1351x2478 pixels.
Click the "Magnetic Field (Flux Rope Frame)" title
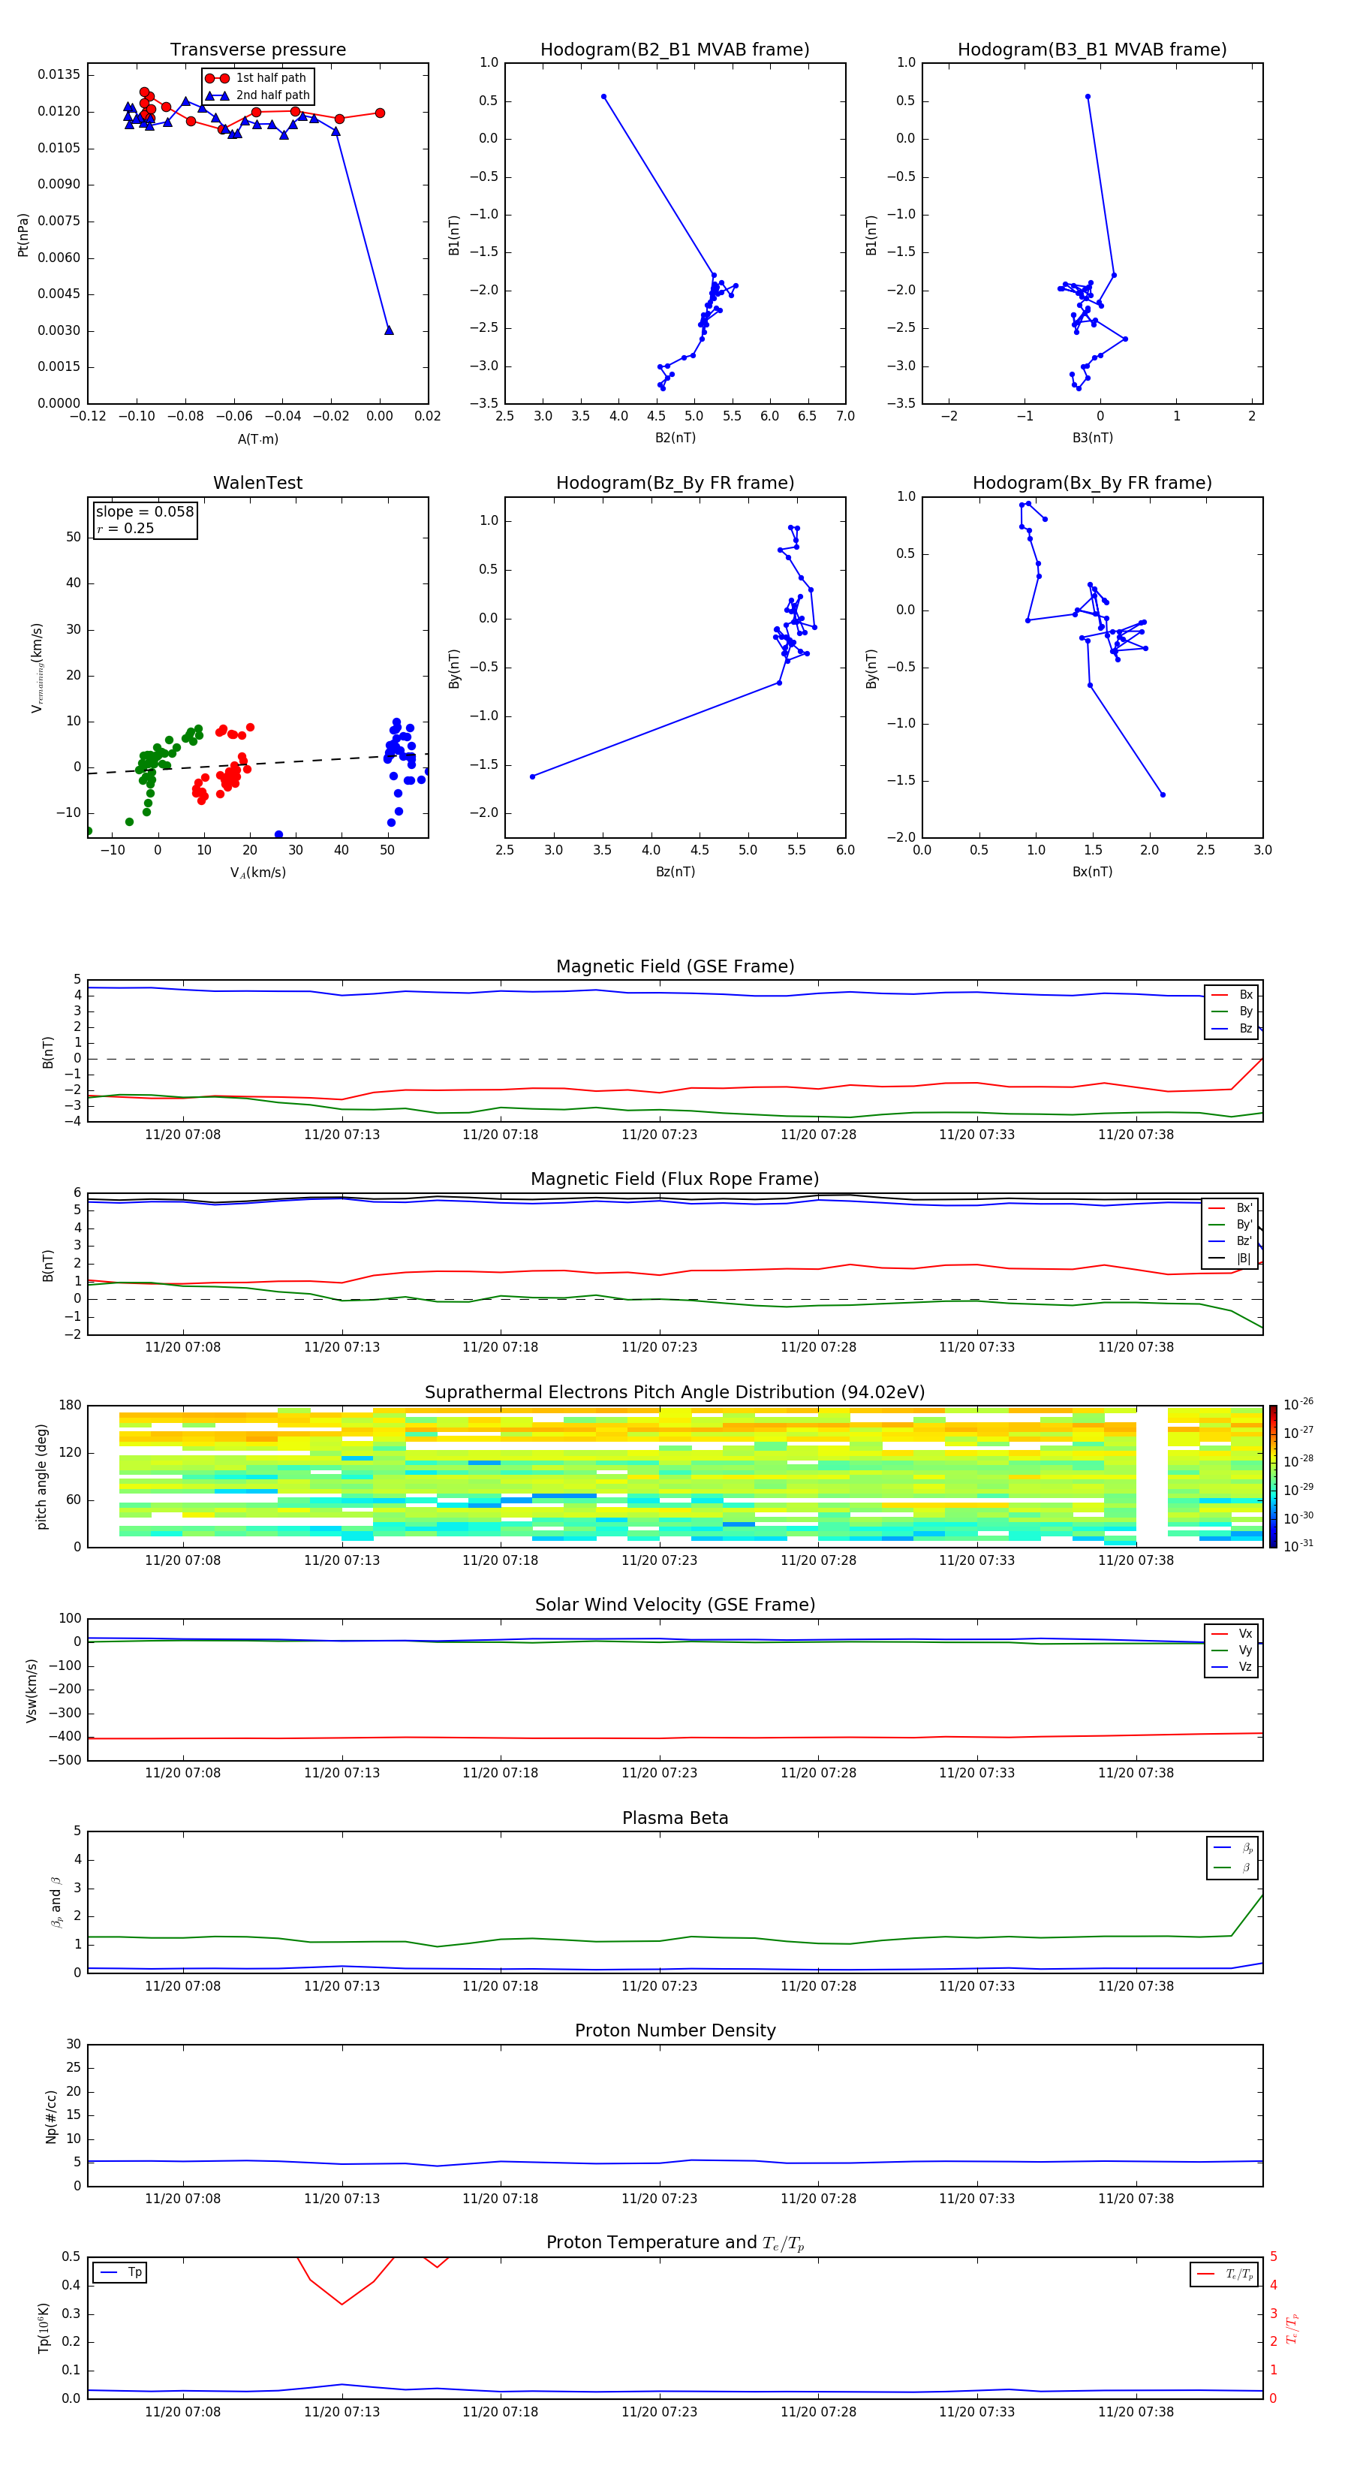point(675,1180)
